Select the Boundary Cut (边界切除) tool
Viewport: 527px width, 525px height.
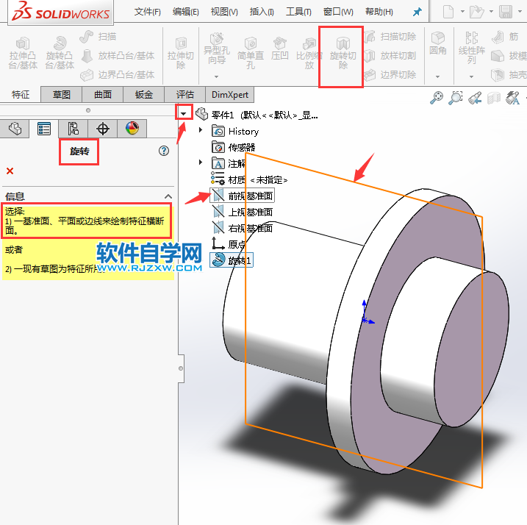(x=391, y=75)
